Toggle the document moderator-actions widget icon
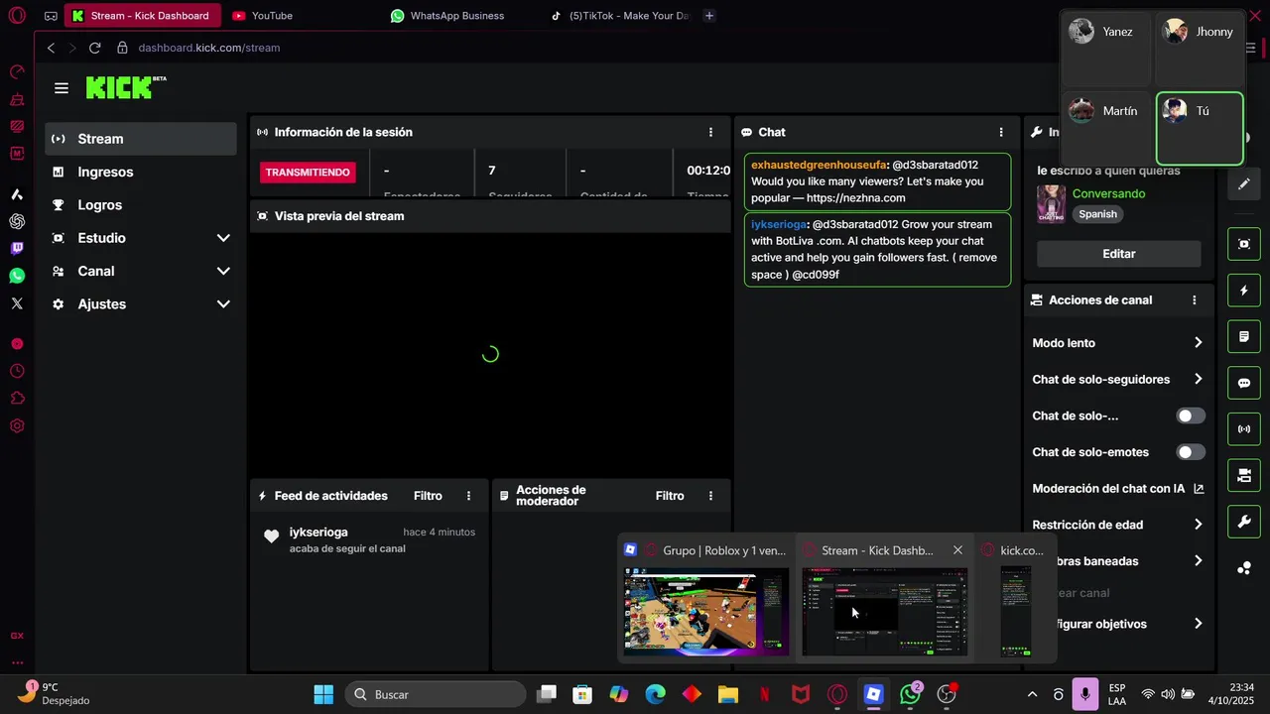This screenshot has width=1270, height=714. (x=1244, y=337)
